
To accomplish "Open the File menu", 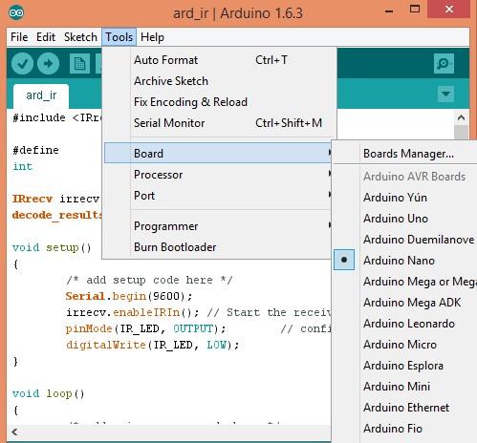I will tap(19, 37).
